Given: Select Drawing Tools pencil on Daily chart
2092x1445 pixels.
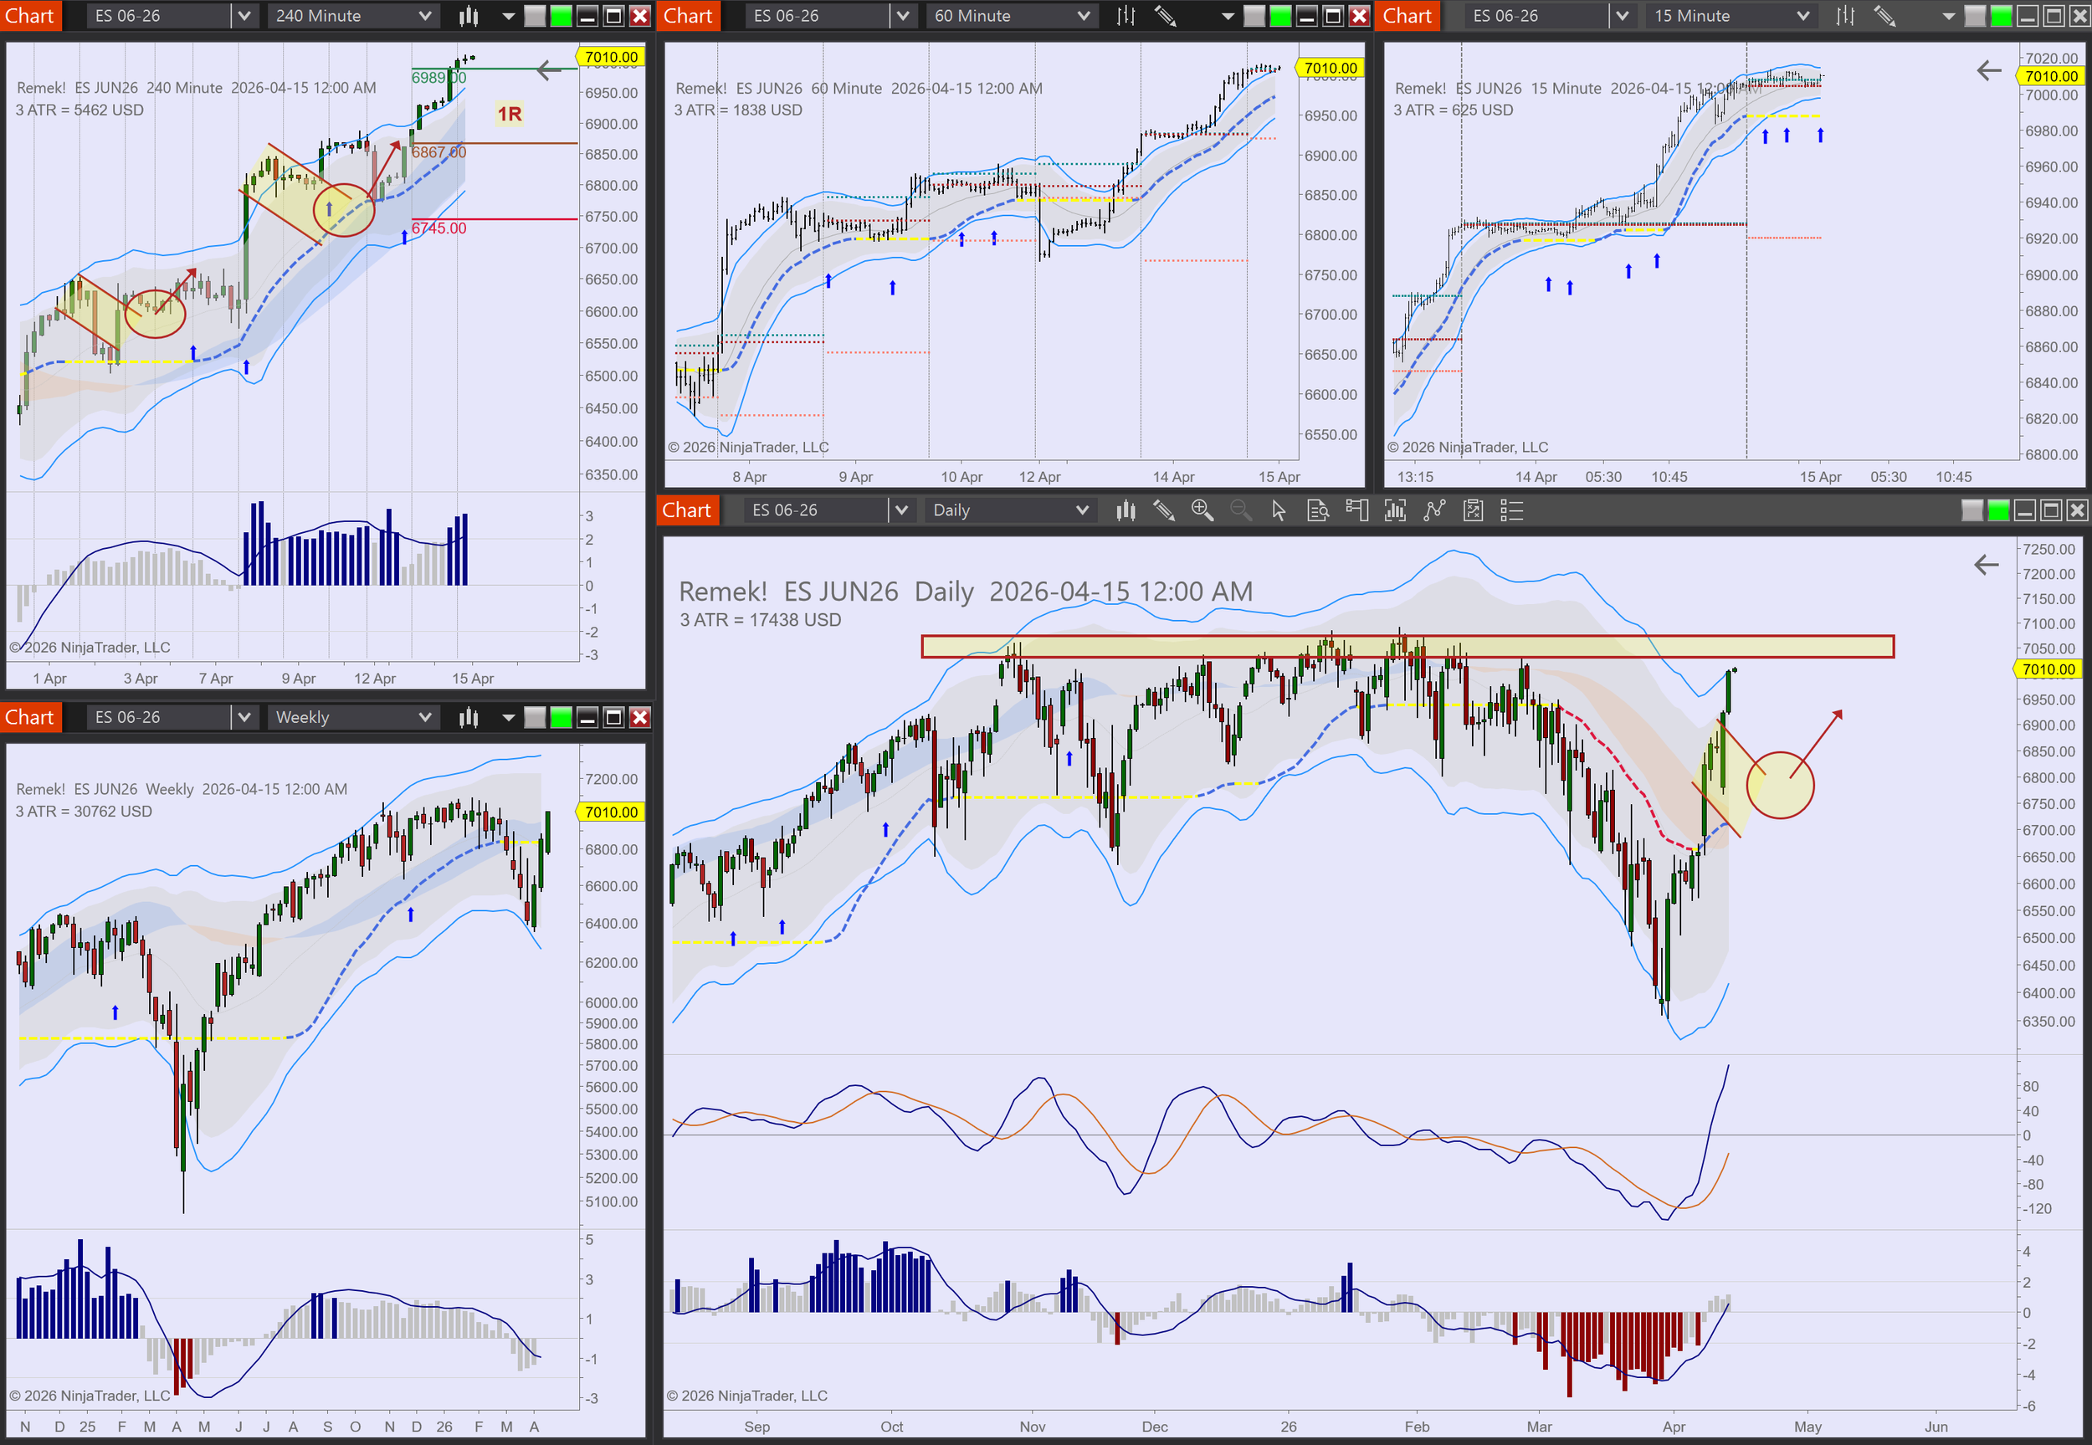Looking at the screenshot, I should pos(1163,510).
